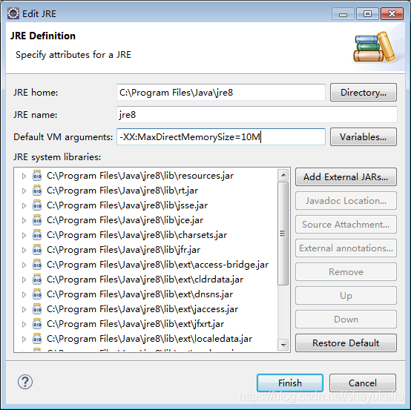Select the lib\jce.jar path text
Screen dimensions: 411x410
coord(125,220)
